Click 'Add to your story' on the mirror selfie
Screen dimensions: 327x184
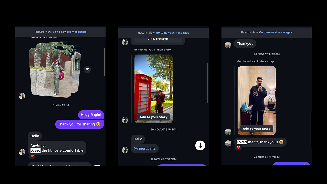[x=256, y=129]
